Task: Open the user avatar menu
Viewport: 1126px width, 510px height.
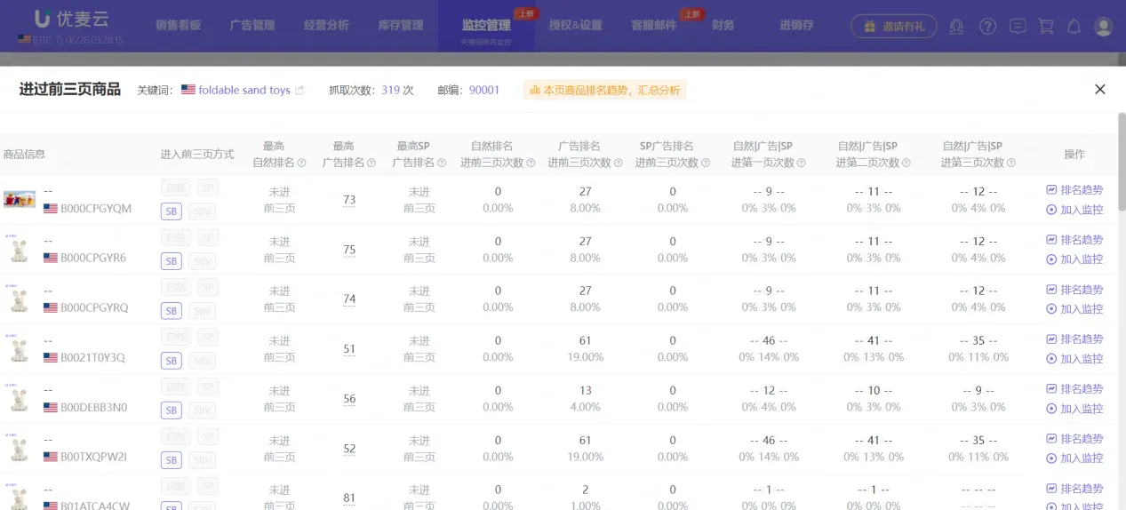Action: click(x=1103, y=27)
